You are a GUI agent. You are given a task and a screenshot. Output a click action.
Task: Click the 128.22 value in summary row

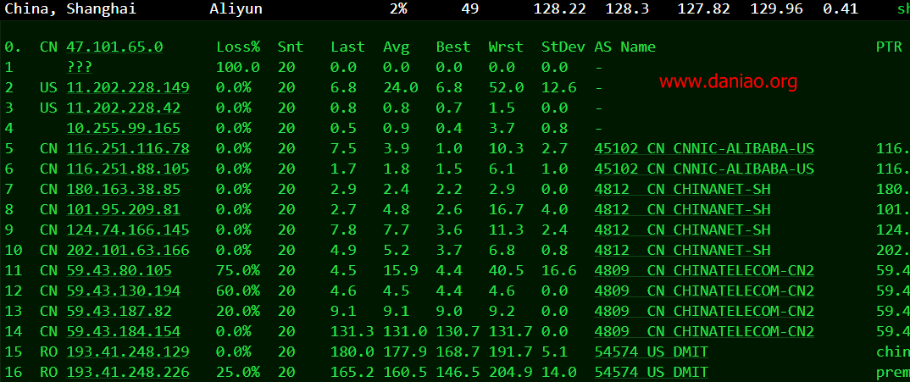pyautogui.click(x=559, y=8)
